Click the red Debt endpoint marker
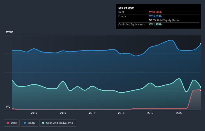This screenshot has height=131, width=205. click(201, 90)
